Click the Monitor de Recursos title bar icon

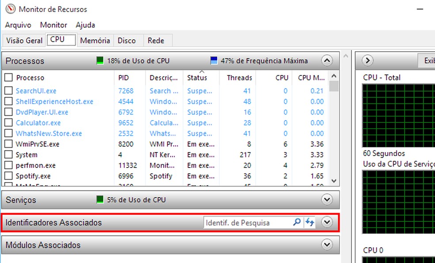coord(10,9)
